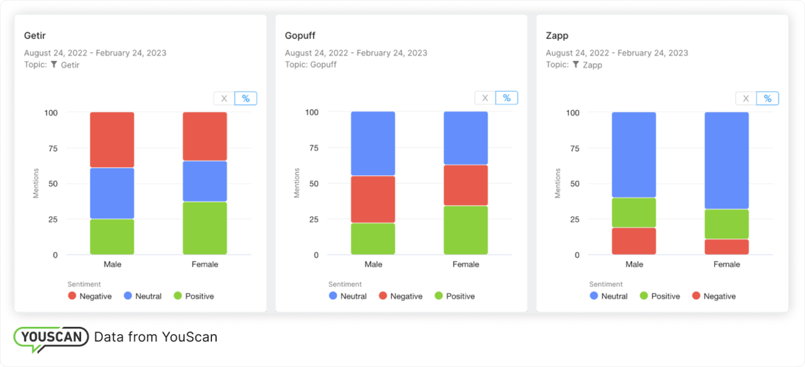Toggle percent view on Gopuff chart
Viewport: 805px width, 367px height.
[507, 98]
